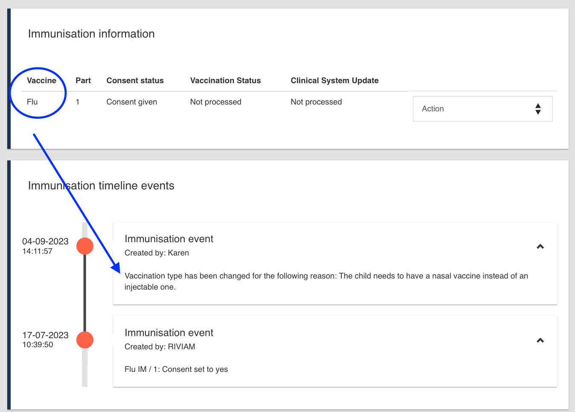Click the Immunisation information heading

(91, 34)
